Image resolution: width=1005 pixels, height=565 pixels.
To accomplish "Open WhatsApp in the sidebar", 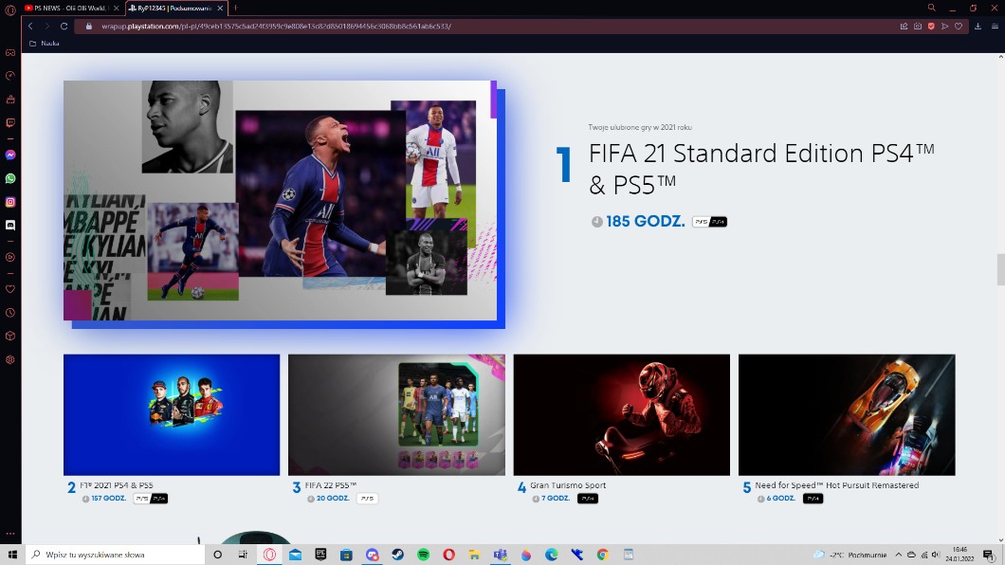I will [10, 178].
